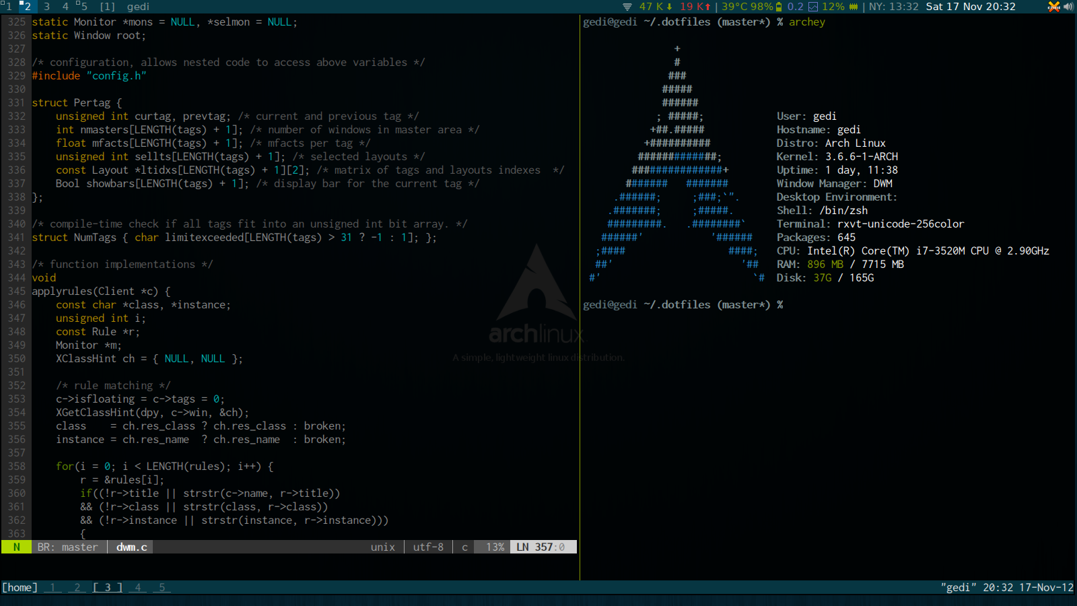Click the Terminal: rxvt-unicode-256color line
The image size is (1077, 606).
click(870, 224)
